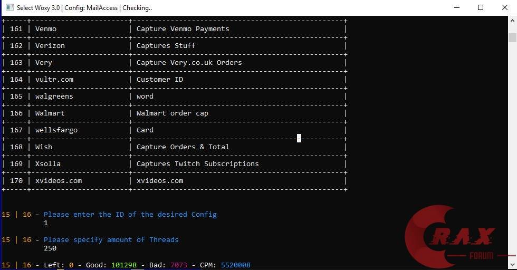The height and width of the screenshot is (270, 517).
Task: Close the Select Woxy 3.0 window
Action: [x=505, y=7]
